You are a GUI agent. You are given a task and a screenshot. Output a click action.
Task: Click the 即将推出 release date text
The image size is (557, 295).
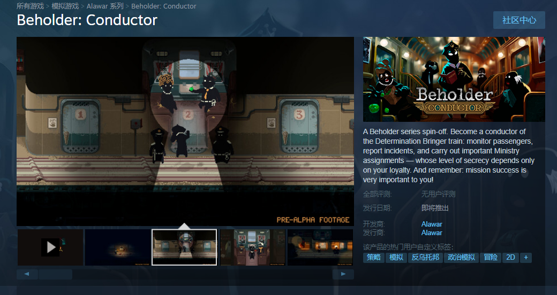click(x=435, y=208)
